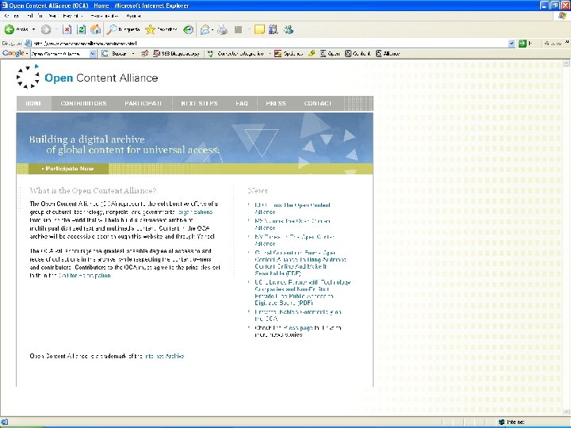Open the History globe icon
This screenshot has height=428, width=571.
[x=188, y=30]
